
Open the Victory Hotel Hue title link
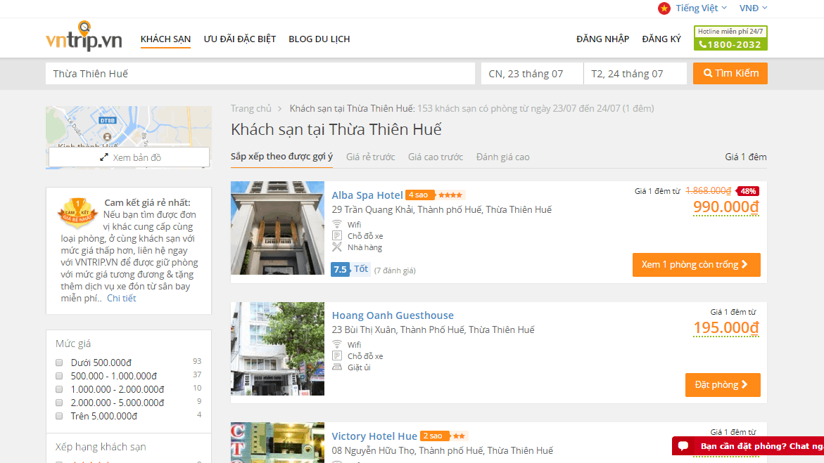click(374, 436)
